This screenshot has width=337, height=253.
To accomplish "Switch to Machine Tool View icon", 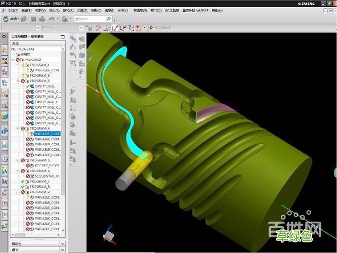I will (73, 47).
